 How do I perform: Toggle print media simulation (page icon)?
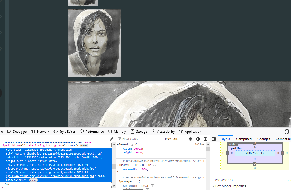(206, 139)
